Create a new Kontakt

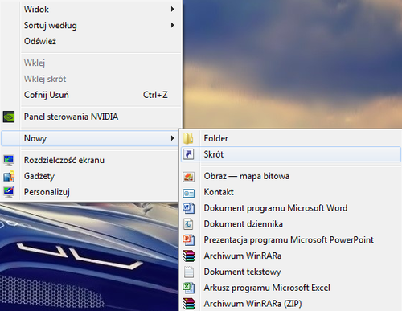tap(291, 192)
